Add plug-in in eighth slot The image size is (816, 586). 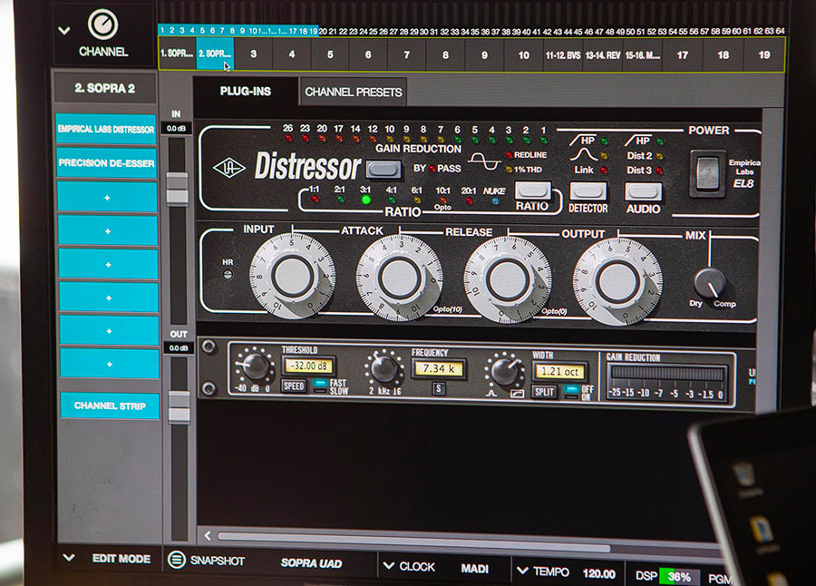pos(110,364)
